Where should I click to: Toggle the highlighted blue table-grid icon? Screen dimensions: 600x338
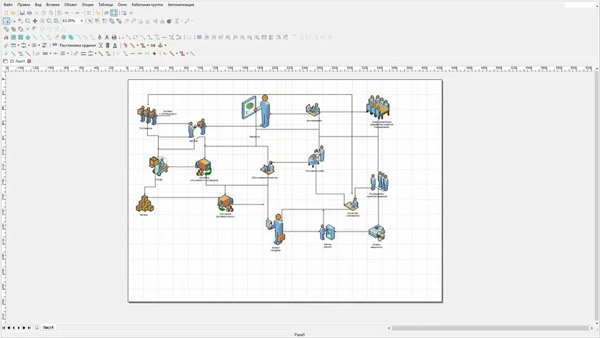pyautogui.click(x=199, y=37)
